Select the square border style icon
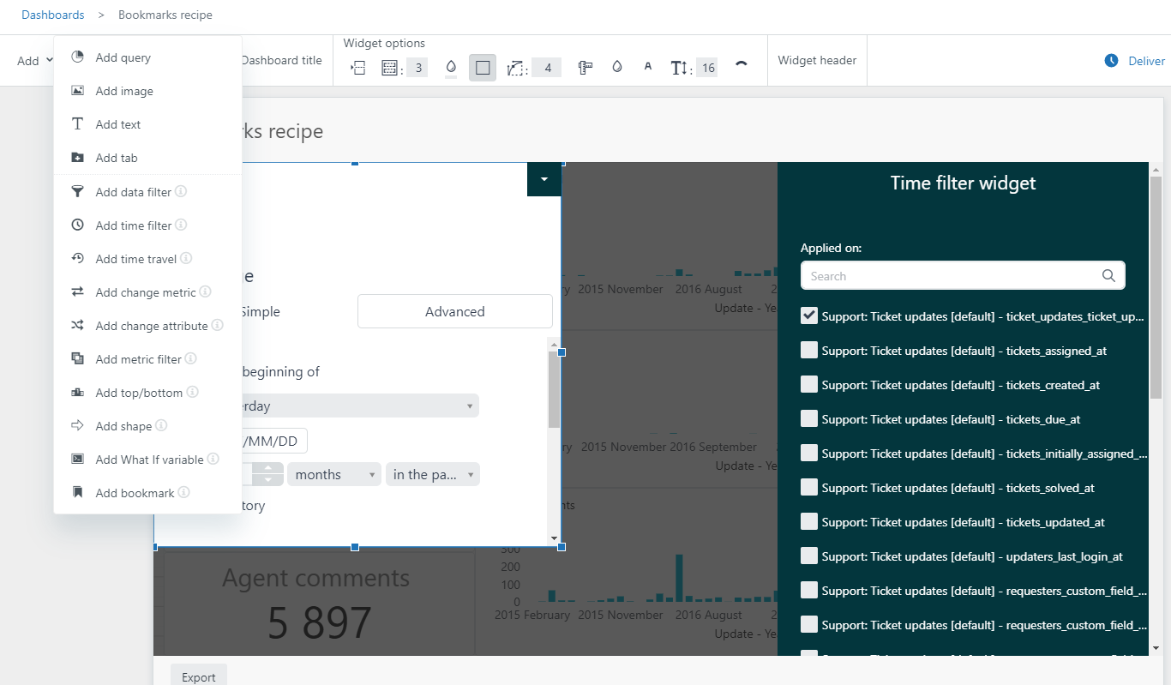This screenshot has height=685, width=1171. tap(482, 66)
